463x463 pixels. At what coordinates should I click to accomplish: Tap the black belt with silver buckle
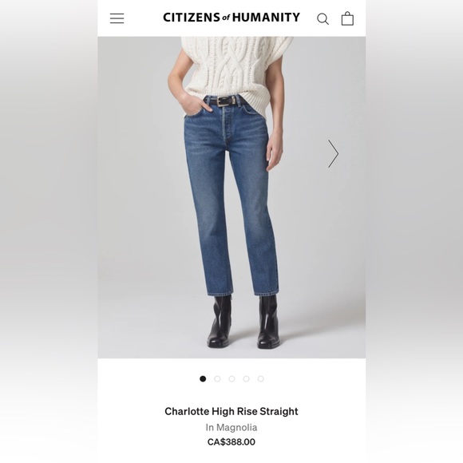(x=226, y=101)
